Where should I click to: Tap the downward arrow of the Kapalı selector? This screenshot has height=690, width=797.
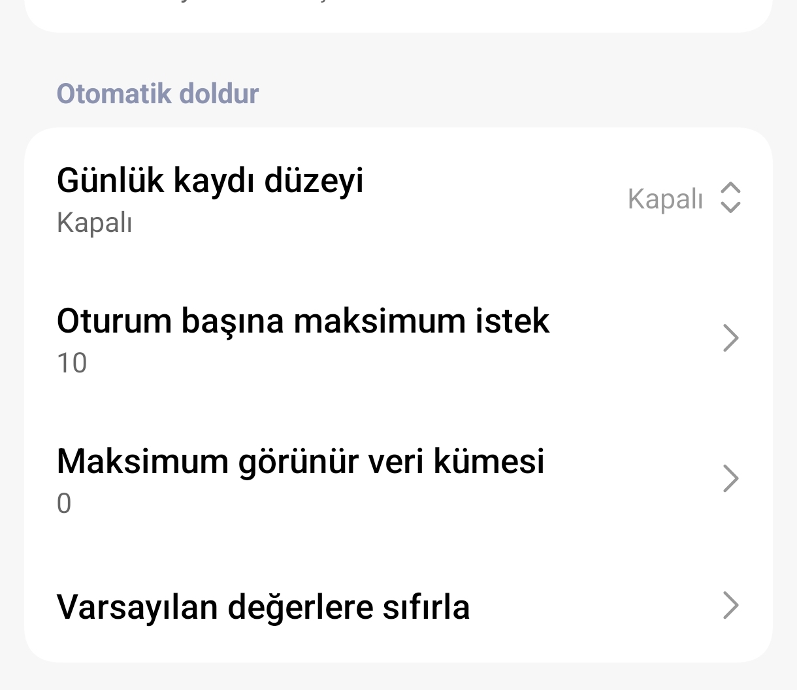click(x=730, y=206)
